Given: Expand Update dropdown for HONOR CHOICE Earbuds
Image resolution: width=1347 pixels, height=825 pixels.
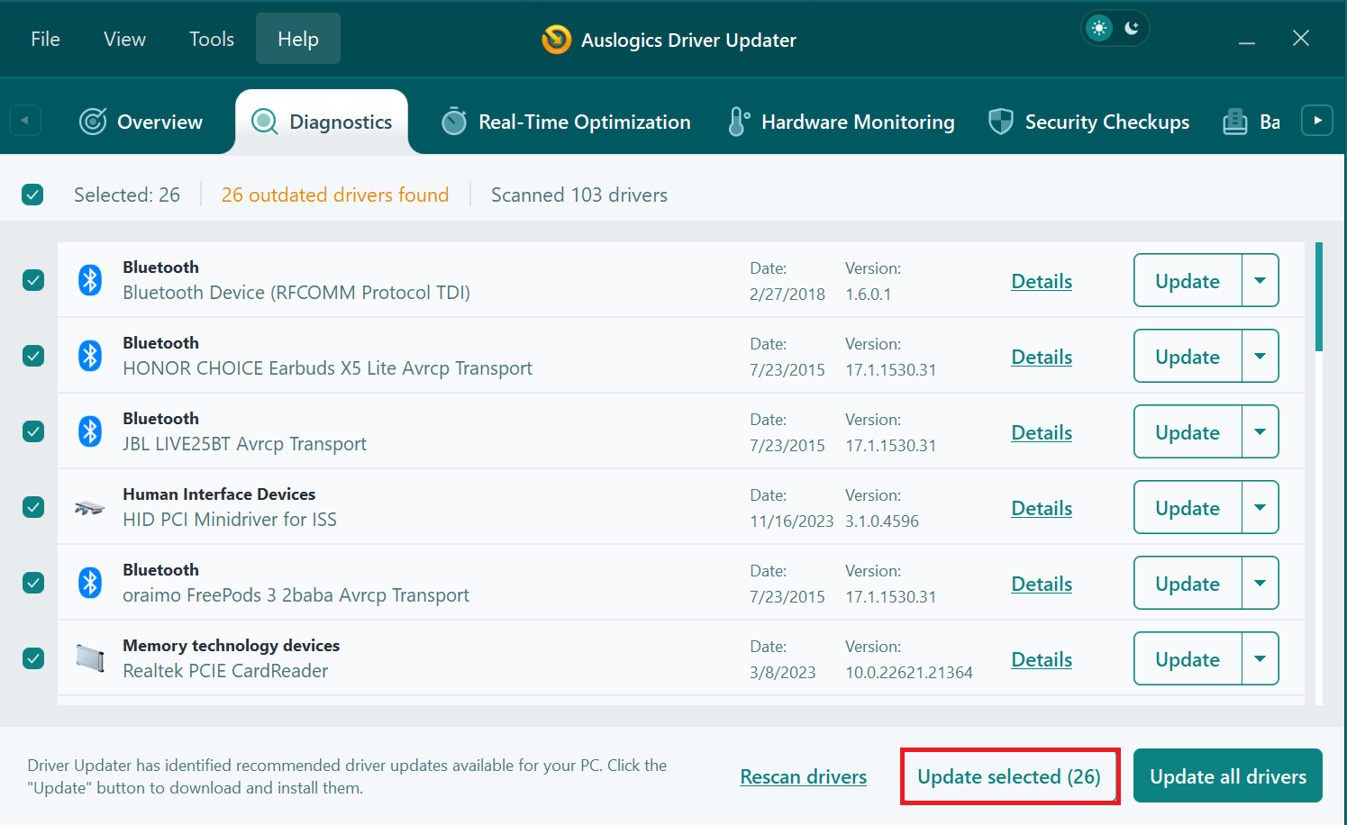Looking at the screenshot, I should [x=1261, y=356].
